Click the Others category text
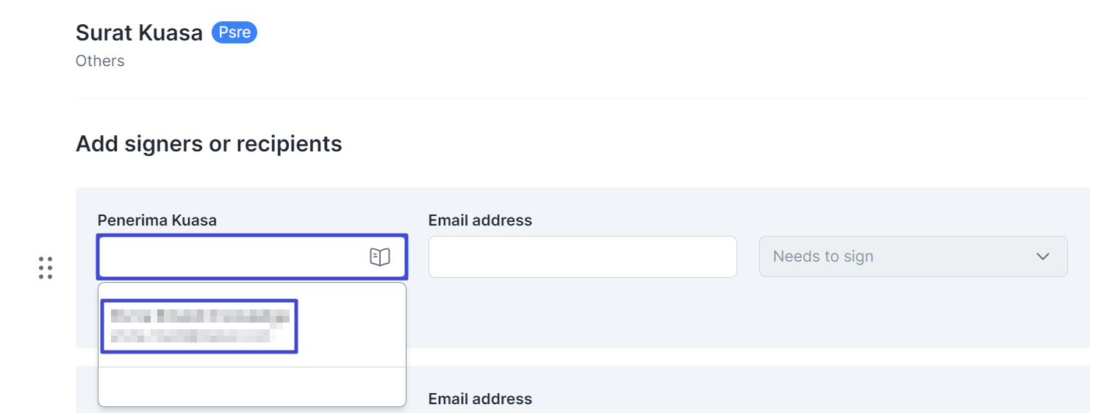1112x413 pixels. click(100, 61)
